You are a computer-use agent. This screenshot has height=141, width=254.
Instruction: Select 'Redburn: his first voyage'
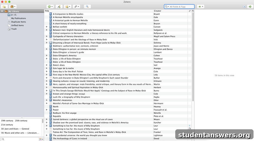(65, 113)
